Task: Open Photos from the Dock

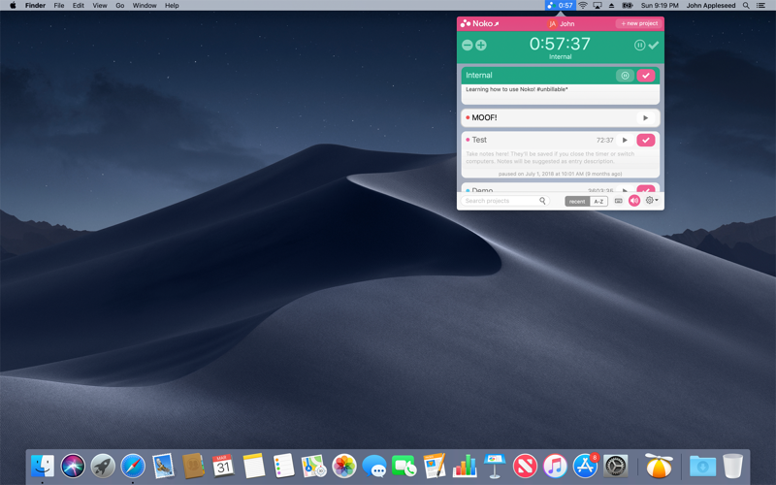Action: click(x=344, y=467)
